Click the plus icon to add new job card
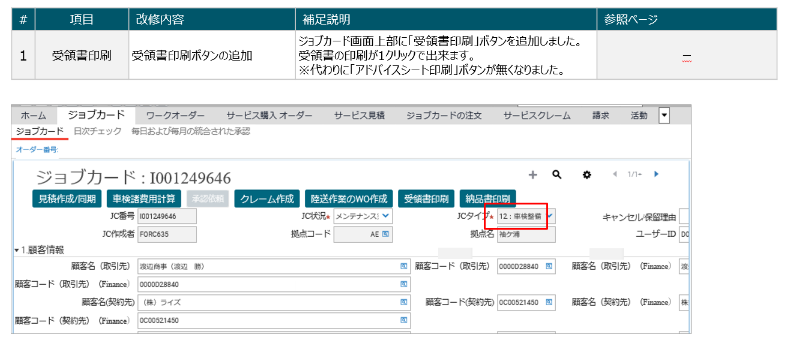790x346 pixels. click(x=532, y=174)
